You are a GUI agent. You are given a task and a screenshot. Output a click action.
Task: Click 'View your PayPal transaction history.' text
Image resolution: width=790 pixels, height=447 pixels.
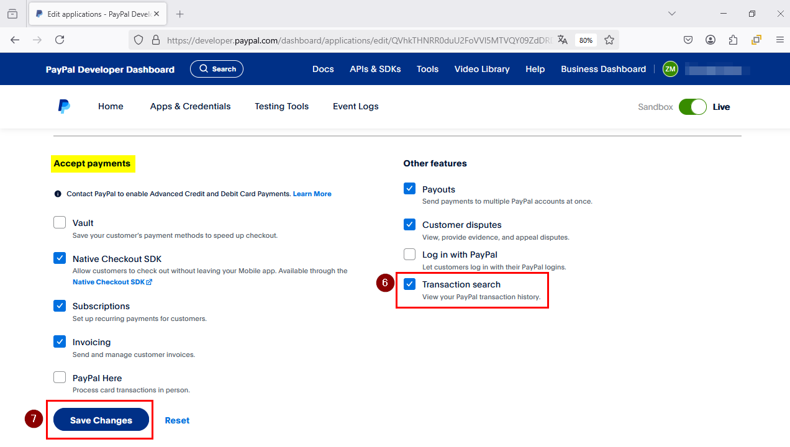point(481,297)
